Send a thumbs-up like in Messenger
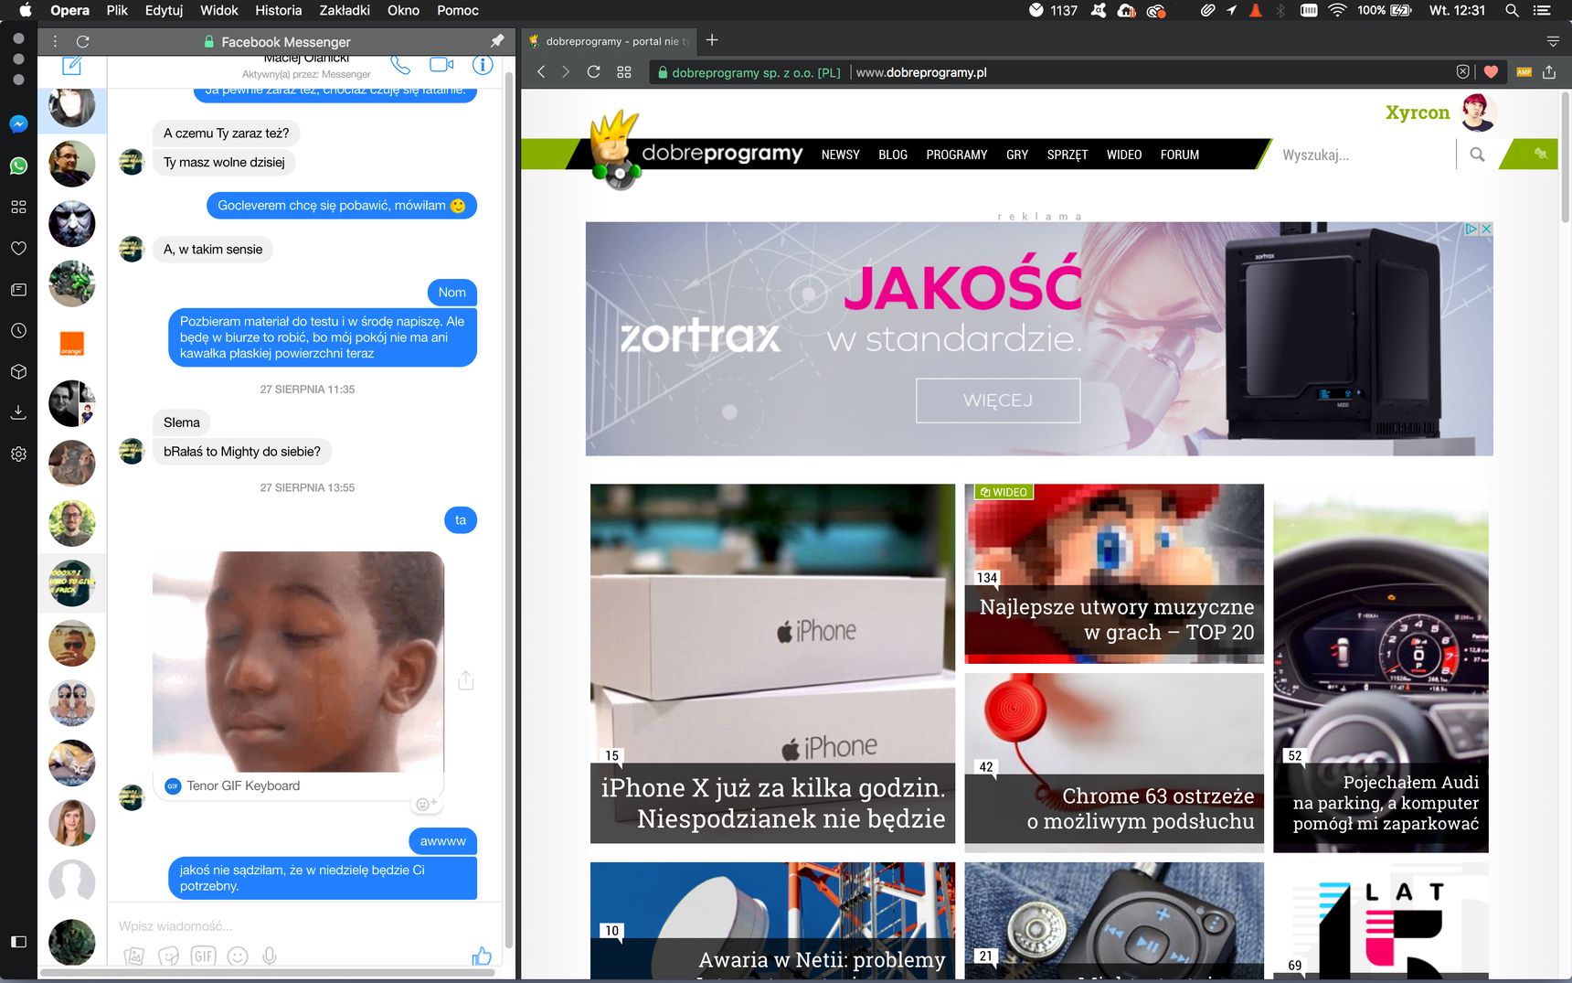The image size is (1572, 983). pyautogui.click(x=482, y=956)
